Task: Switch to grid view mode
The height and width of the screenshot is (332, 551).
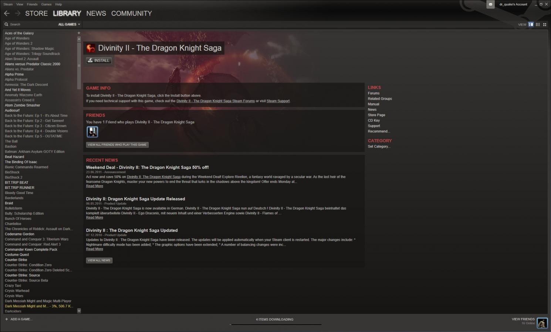Action: pos(544,24)
